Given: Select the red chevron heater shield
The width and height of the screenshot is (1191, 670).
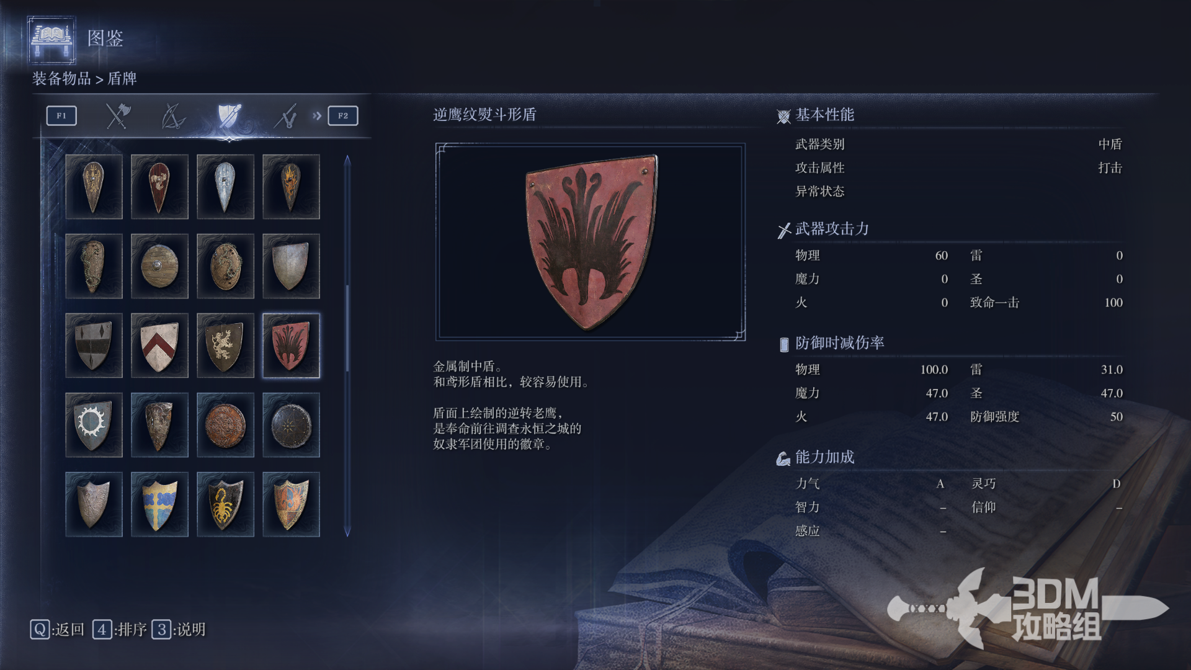Looking at the screenshot, I should click(159, 346).
